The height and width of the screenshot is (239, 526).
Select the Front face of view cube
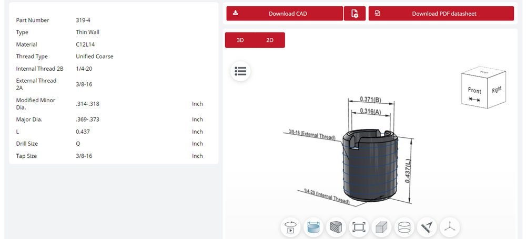click(x=474, y=92)
